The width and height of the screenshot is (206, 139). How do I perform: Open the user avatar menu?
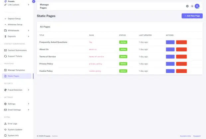point(197,6)
